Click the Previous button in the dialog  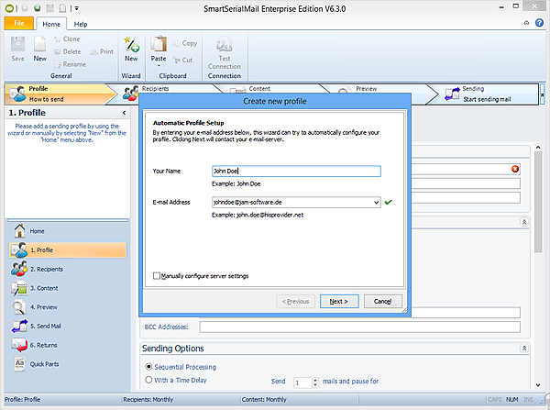pyautogui.click(x=296, y=301)
